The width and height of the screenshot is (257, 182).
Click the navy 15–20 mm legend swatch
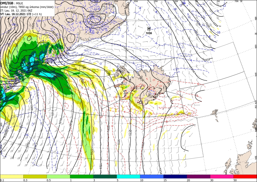tap(175, 176)
